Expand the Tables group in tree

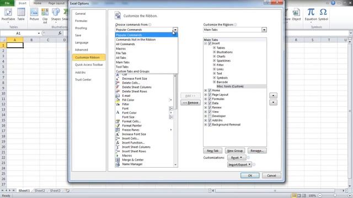(x=215, y=48)
